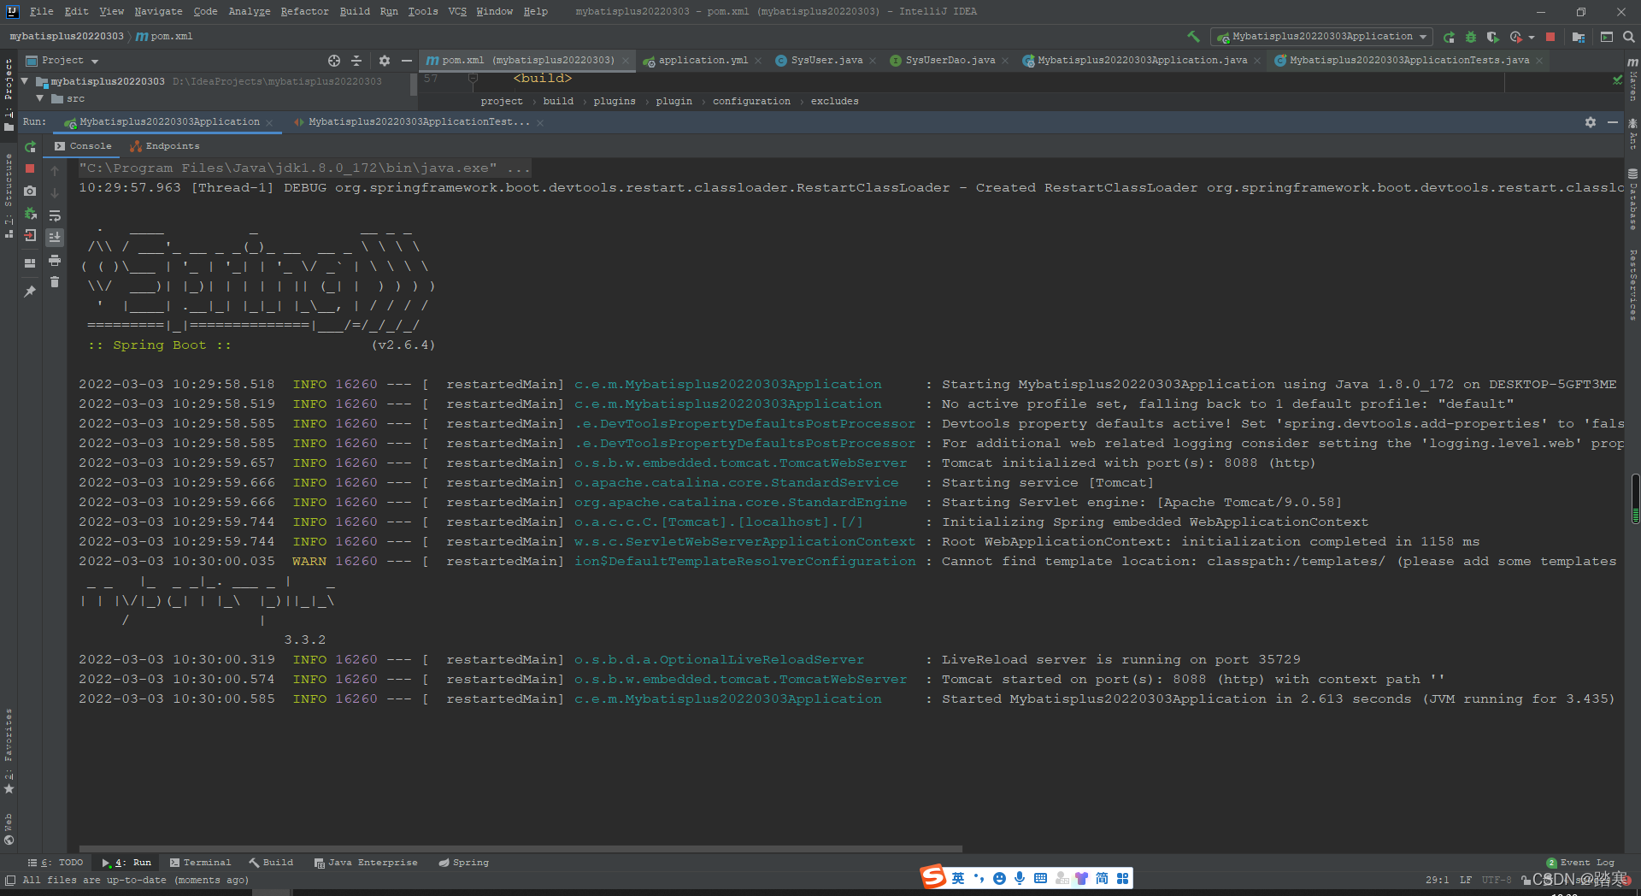
Task: Open VCS menu
Action: [x=457, y=11]
